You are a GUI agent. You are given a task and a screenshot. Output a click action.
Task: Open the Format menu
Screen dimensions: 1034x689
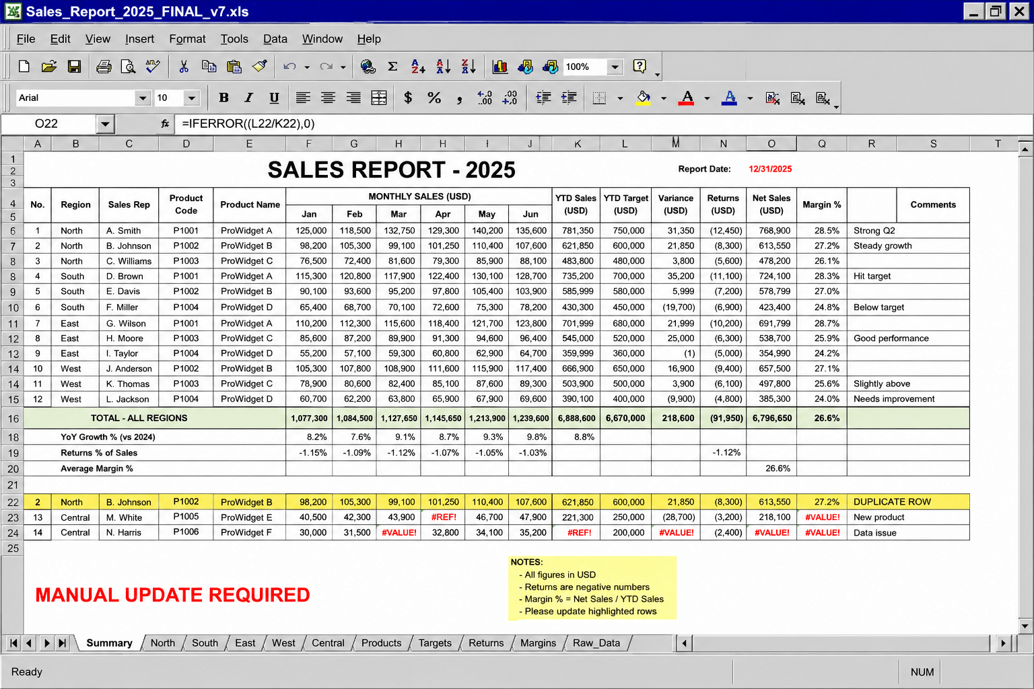tap(187, 39)
